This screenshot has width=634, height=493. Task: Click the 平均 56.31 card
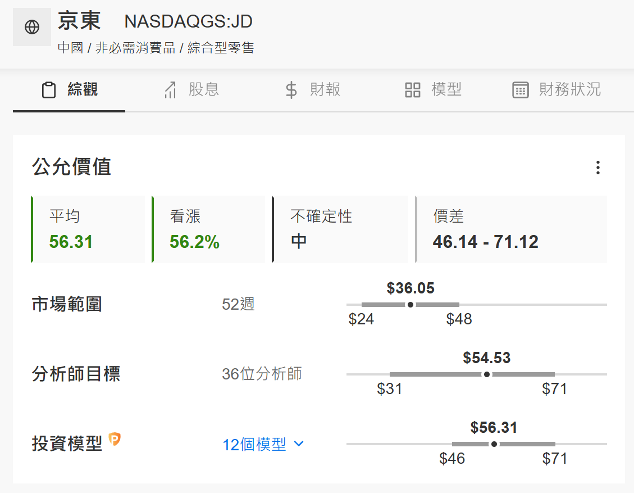click(x=88, y=229)
